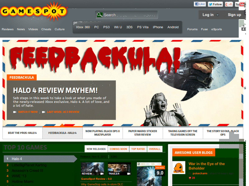Select Beat the Pros: Halo 4 tab

tap(22, 133)
